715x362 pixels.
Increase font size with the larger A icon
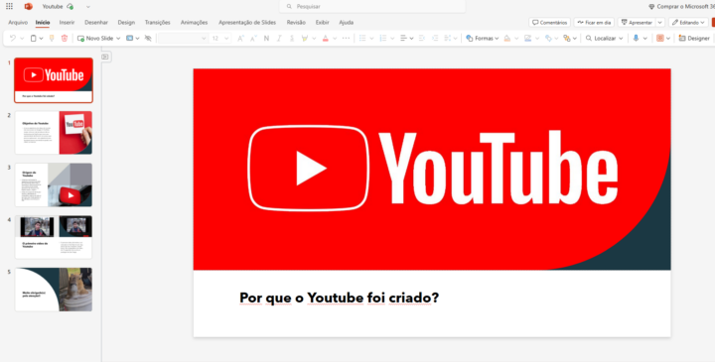tap(240, 39)
